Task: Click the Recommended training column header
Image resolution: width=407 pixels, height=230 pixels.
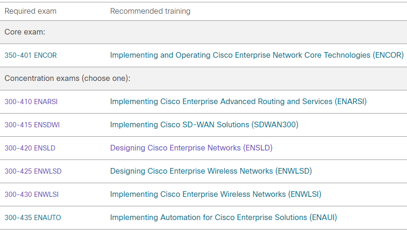Action: pos(150,11)
